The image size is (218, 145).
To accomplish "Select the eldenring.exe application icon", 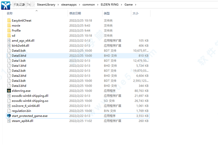I will 9,91.
